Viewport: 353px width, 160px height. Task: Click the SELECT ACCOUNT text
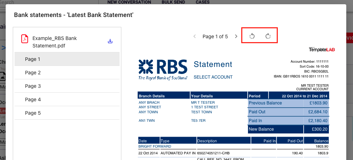coord(213,77)
